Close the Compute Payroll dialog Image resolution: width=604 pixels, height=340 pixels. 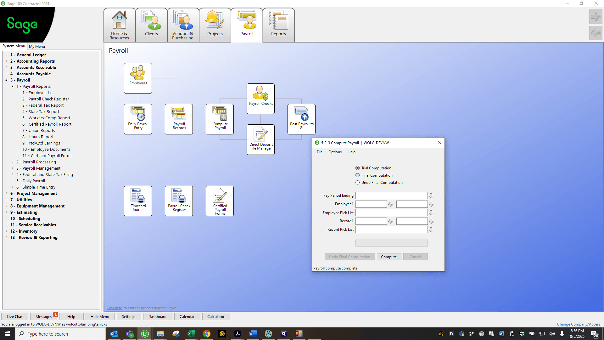tap(440, 143)
